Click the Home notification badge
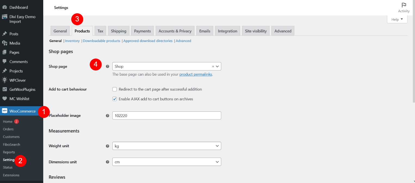This screenshot has width=415, height=183. 16,121
